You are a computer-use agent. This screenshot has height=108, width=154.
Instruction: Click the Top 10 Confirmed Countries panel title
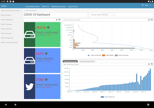[72, 20]
